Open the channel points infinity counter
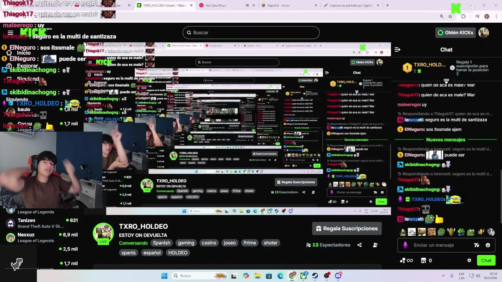 click(x=406, y=260)
